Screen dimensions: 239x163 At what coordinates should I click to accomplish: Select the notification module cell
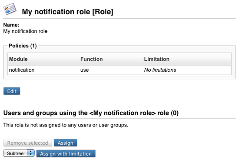[x=22, y=70]
